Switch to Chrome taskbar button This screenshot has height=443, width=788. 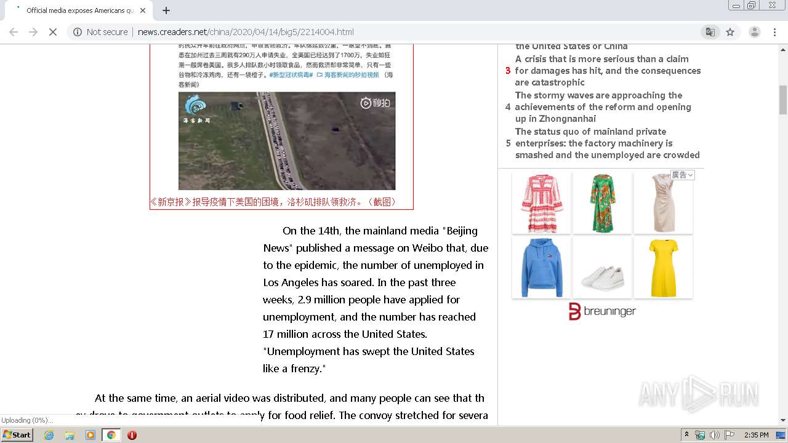click(x=111, y=435)
